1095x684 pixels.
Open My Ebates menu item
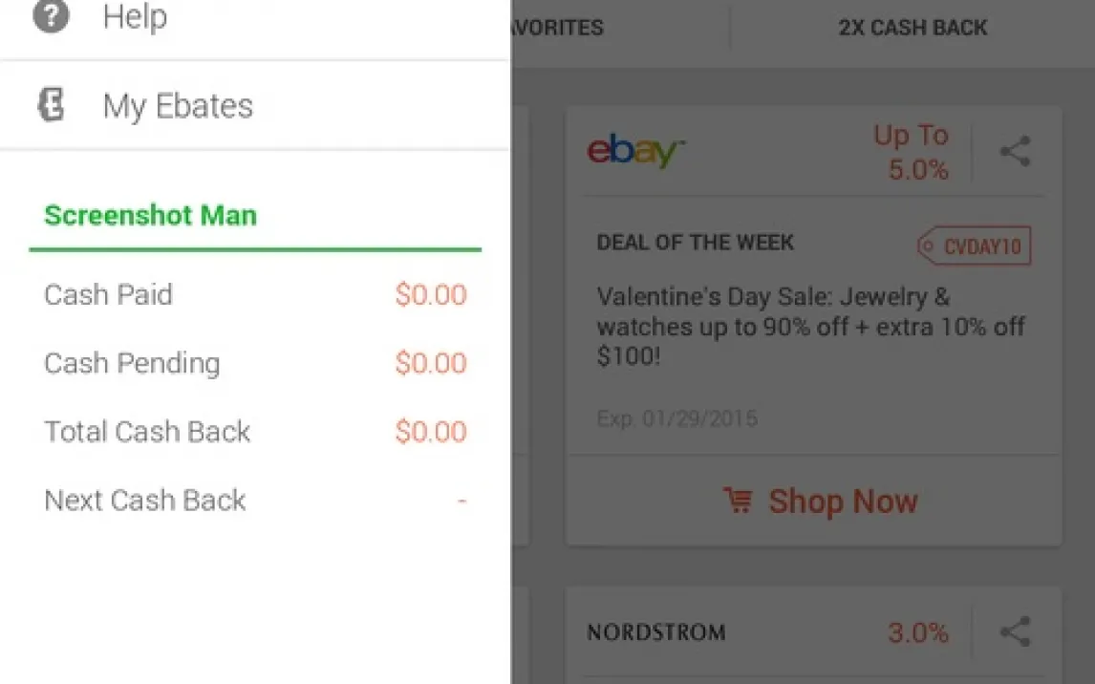(178, 105)
